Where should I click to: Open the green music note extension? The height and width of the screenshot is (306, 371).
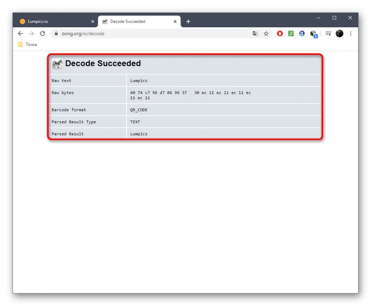point(291,34)
